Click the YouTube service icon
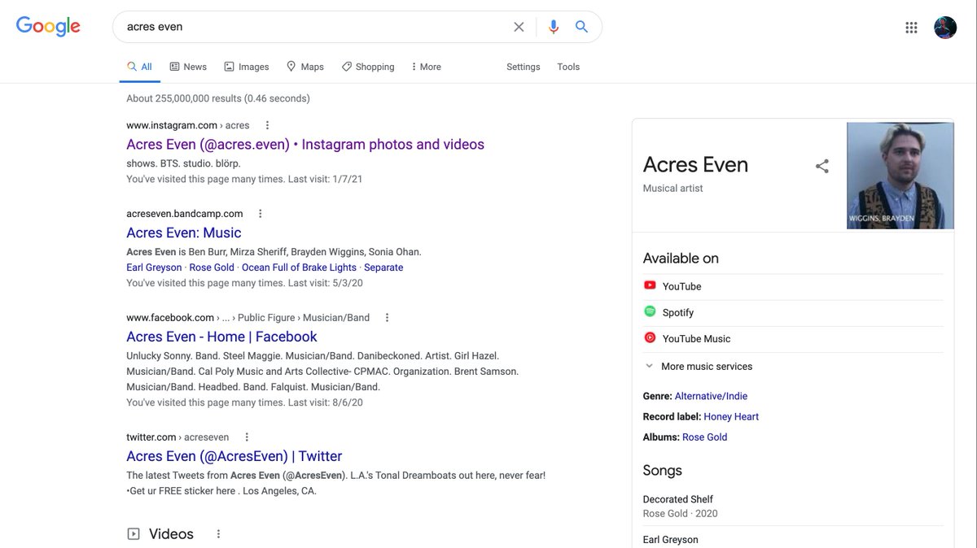Image resolution: width=977 pixels, height=548 pixels. click(650, 285)
